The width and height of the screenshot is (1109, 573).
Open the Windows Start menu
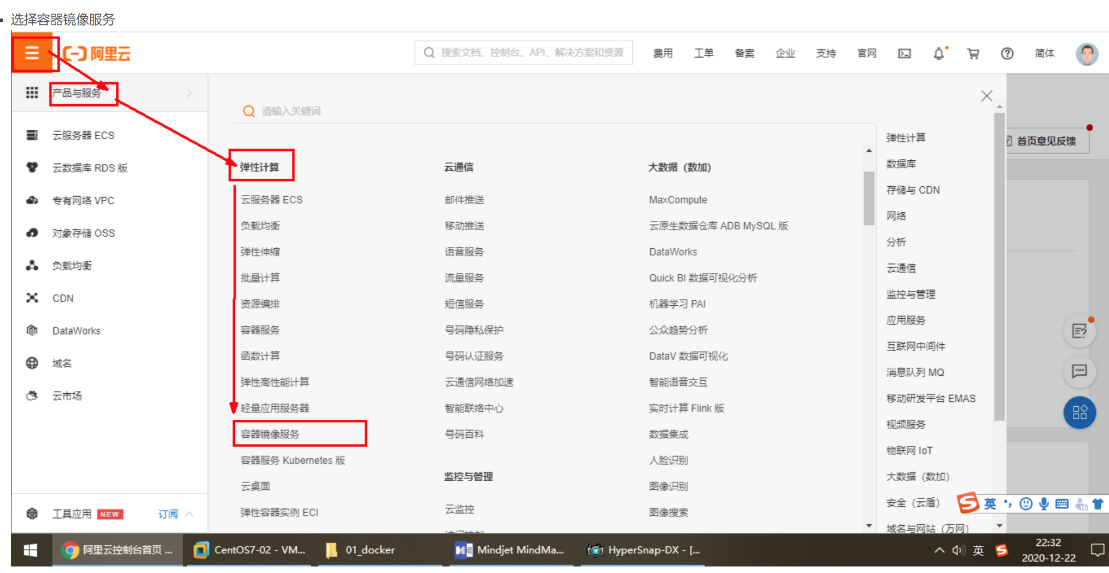click(30, 550)
